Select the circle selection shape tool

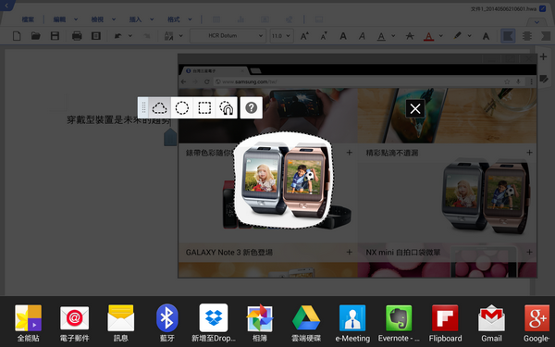[182, 107]
